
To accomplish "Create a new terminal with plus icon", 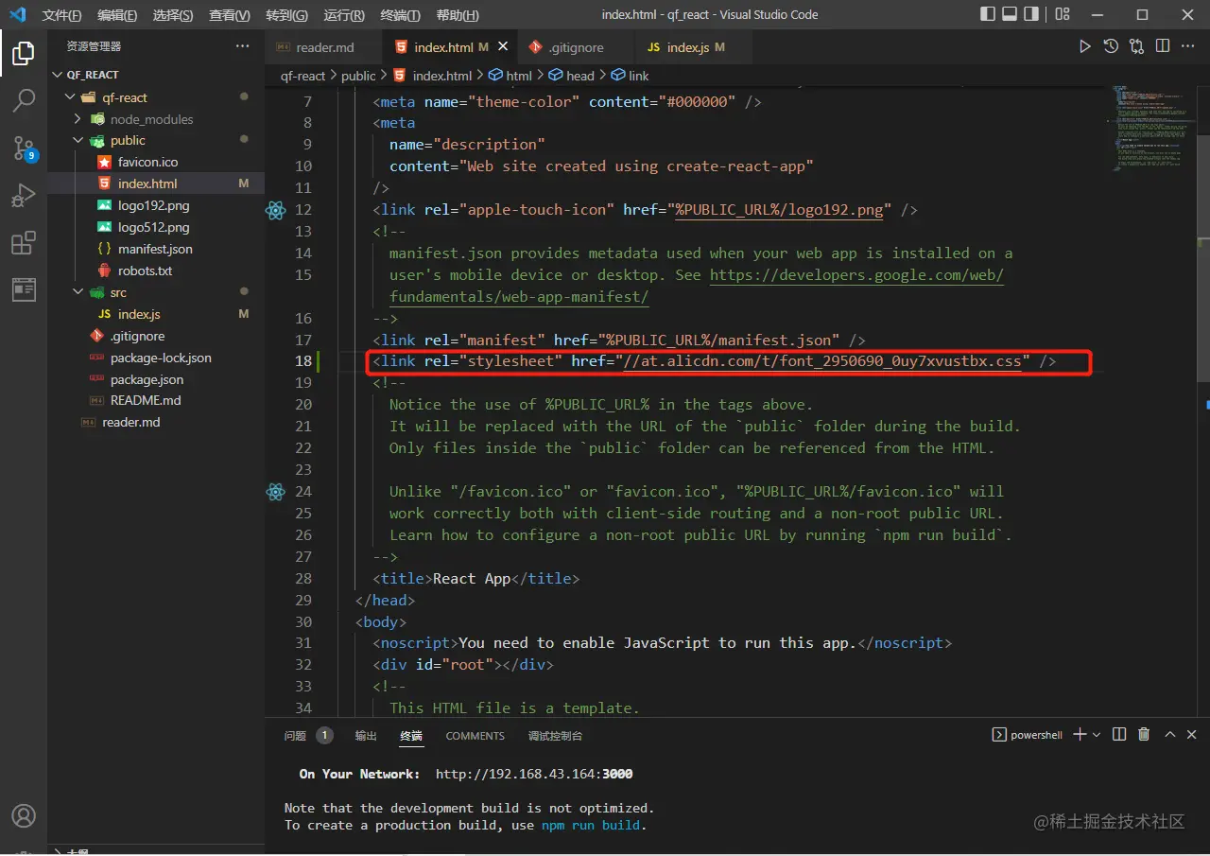I will coord(1080,734).
